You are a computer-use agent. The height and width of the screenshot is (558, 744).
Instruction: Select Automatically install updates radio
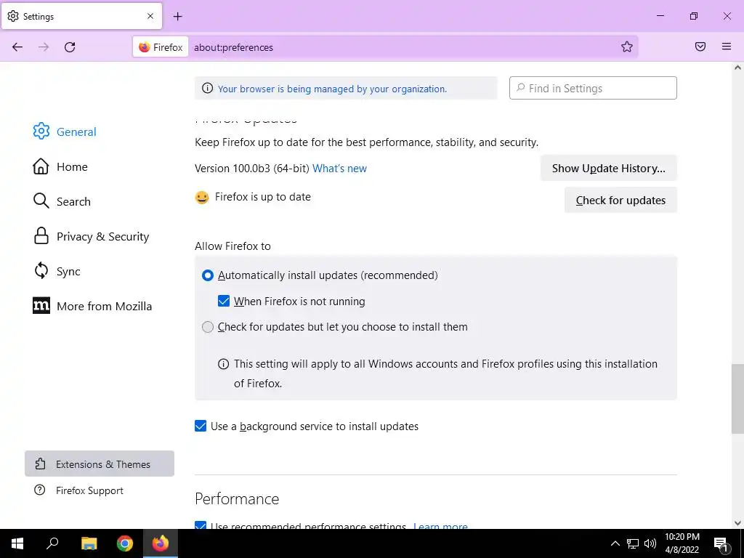pyautogui.click(x=207, y=275)
